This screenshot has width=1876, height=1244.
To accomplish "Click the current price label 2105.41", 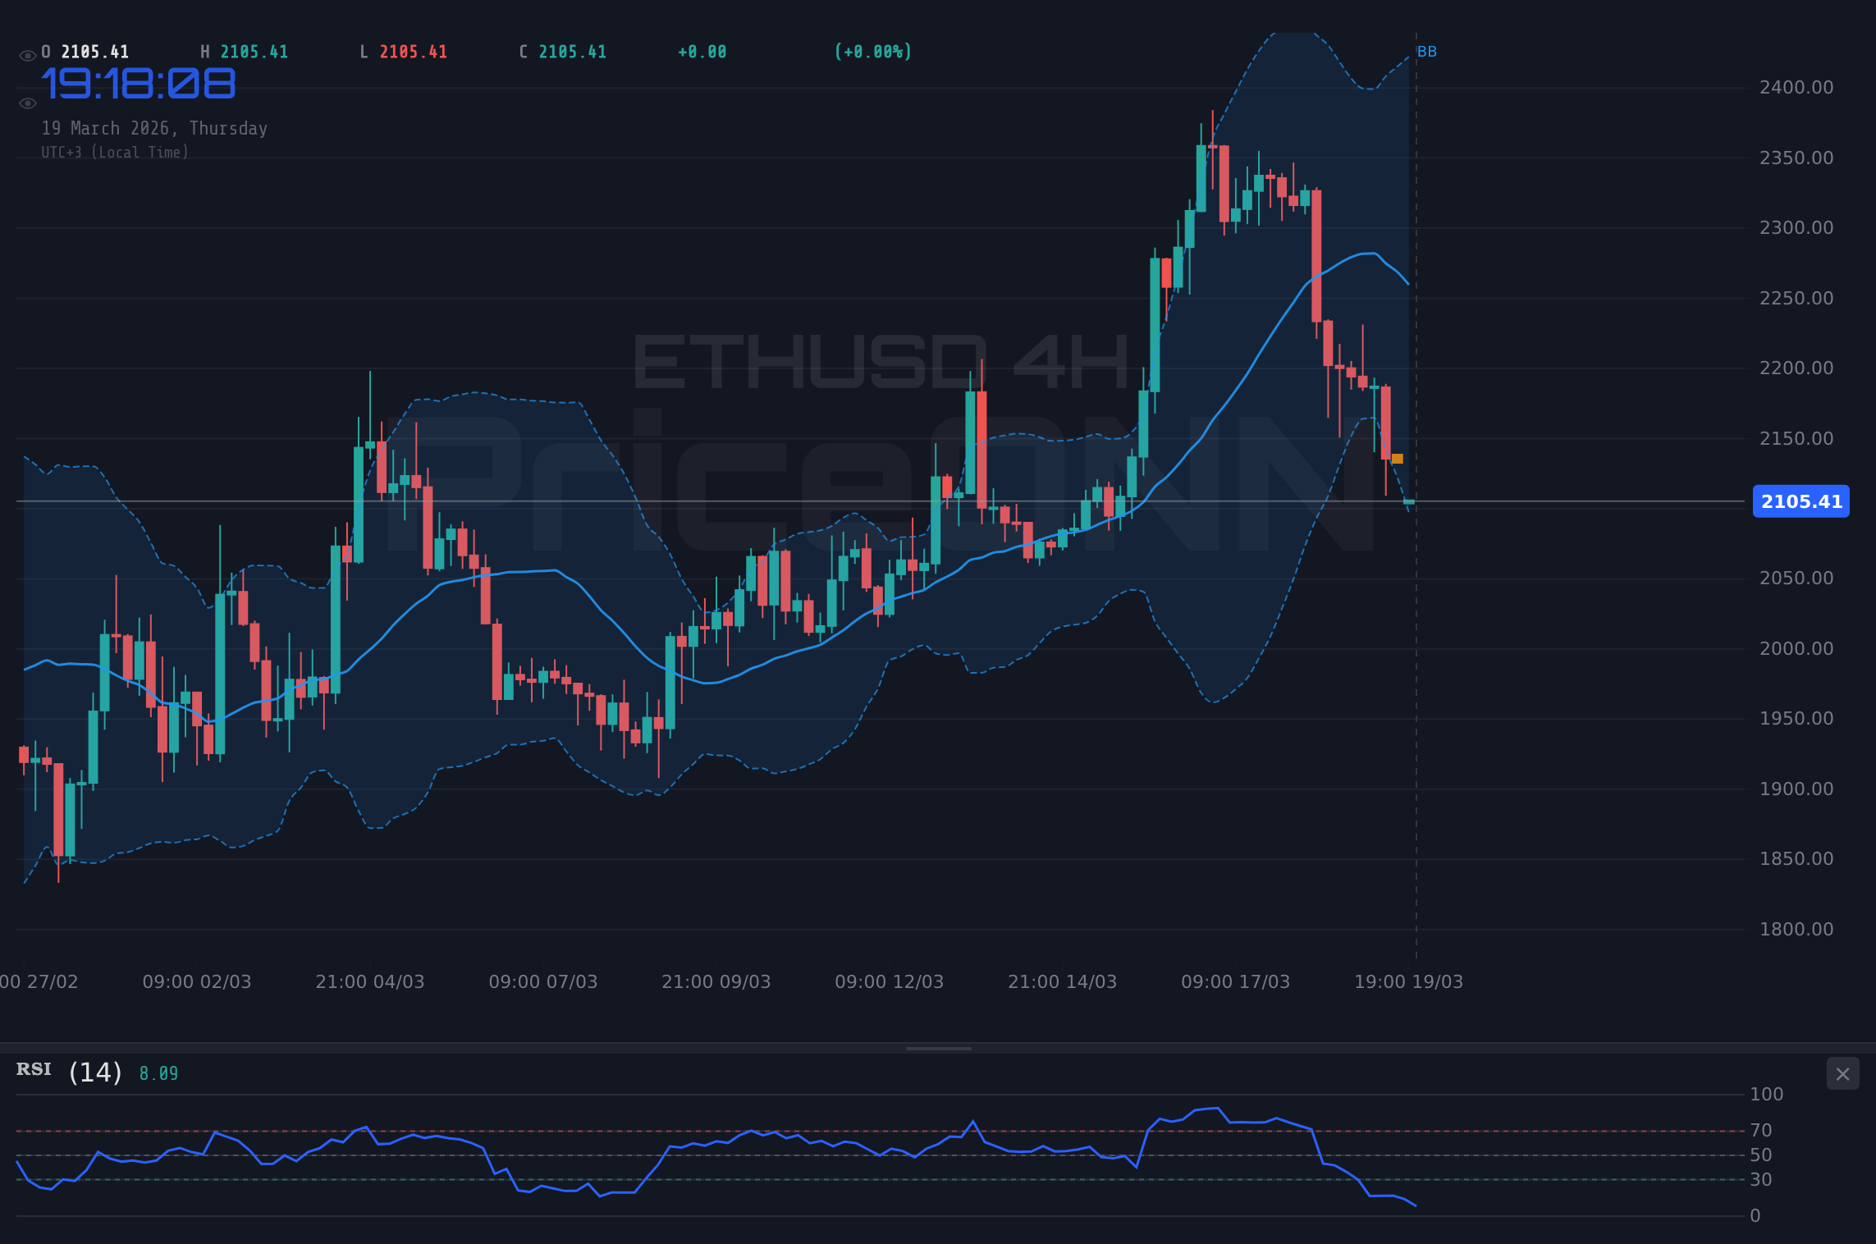I will point(1801,501).
